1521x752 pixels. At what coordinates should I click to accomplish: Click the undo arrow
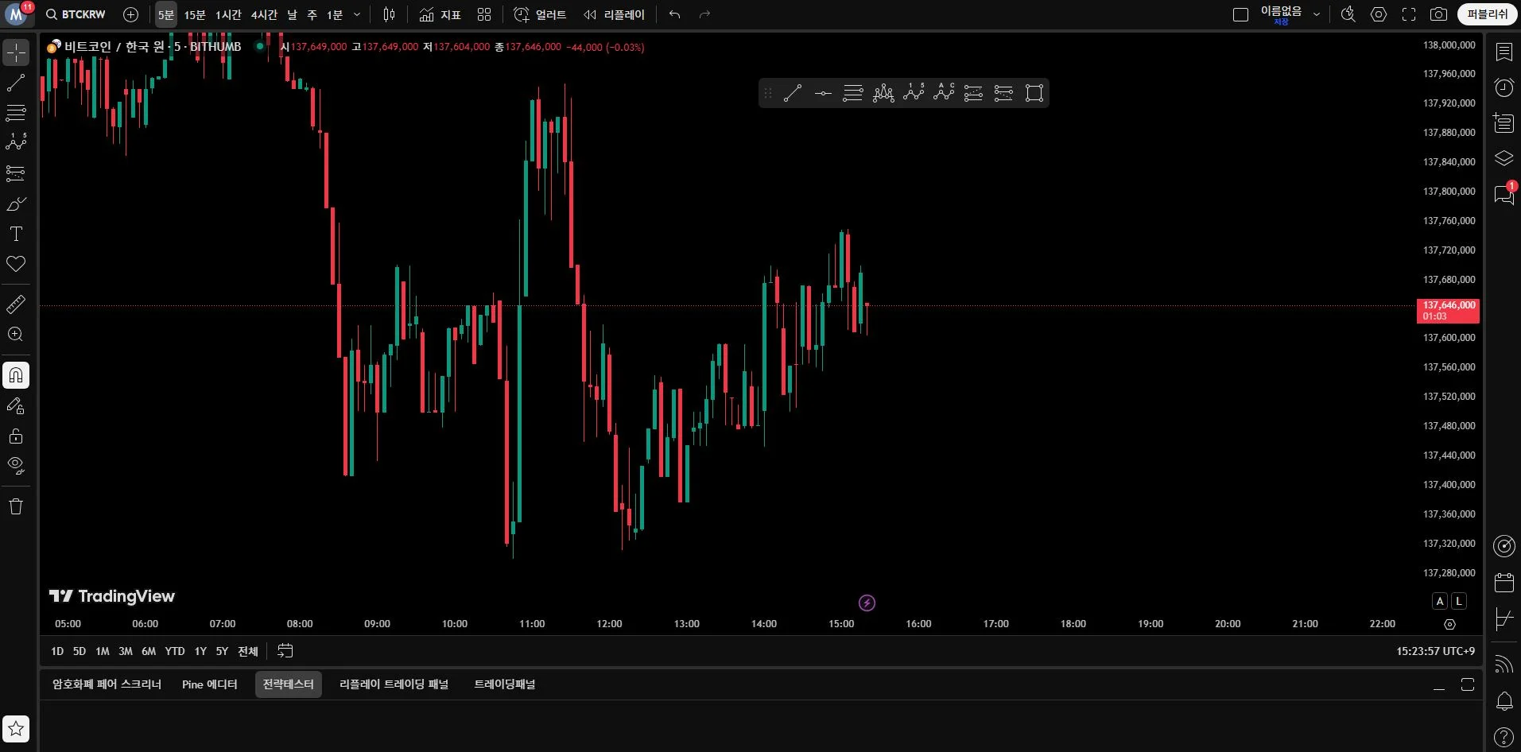point(675,14)
